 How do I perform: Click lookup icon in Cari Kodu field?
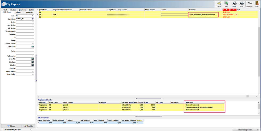pyautogui.click(x=33, y=19)
